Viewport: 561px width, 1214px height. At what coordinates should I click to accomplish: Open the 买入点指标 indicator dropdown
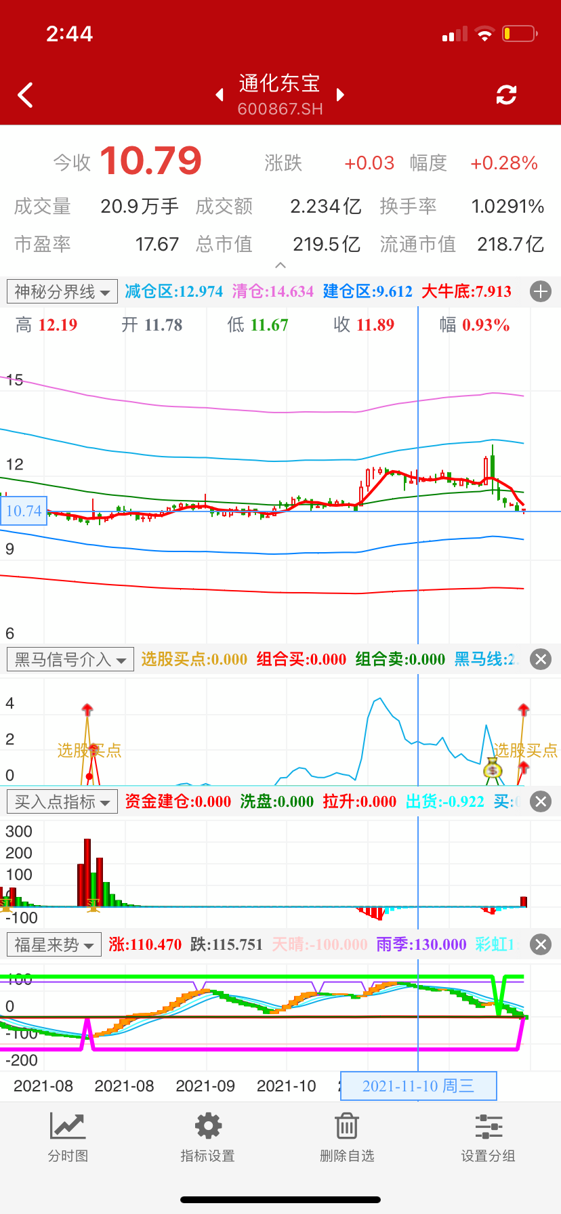coord(62,801)
